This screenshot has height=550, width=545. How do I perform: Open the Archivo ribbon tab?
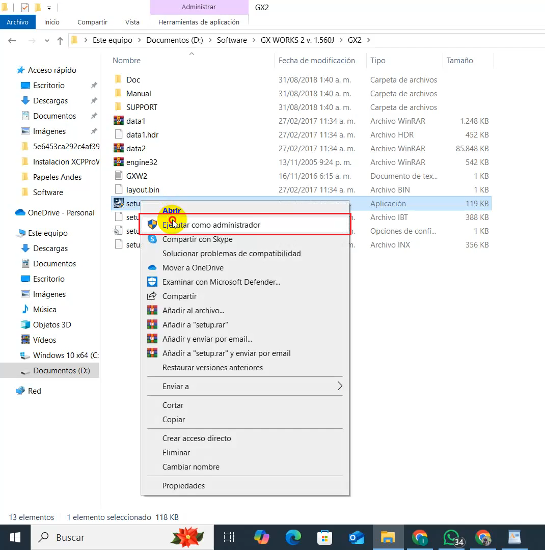[17, 22]
